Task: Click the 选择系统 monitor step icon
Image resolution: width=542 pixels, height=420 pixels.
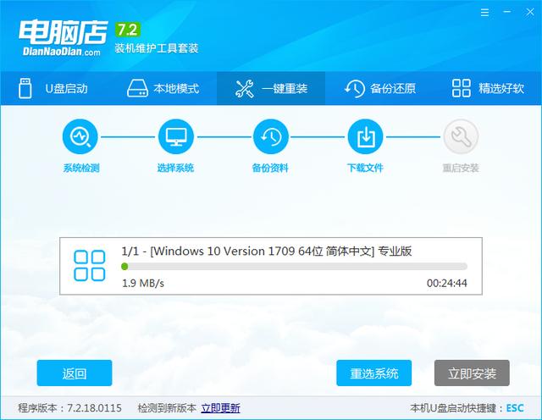Action: pos(175,136)
